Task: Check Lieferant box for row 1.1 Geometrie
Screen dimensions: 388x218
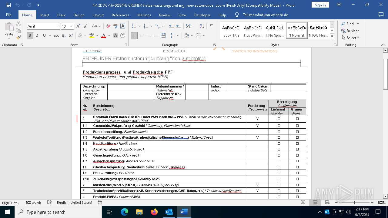Action: point(279,126)
